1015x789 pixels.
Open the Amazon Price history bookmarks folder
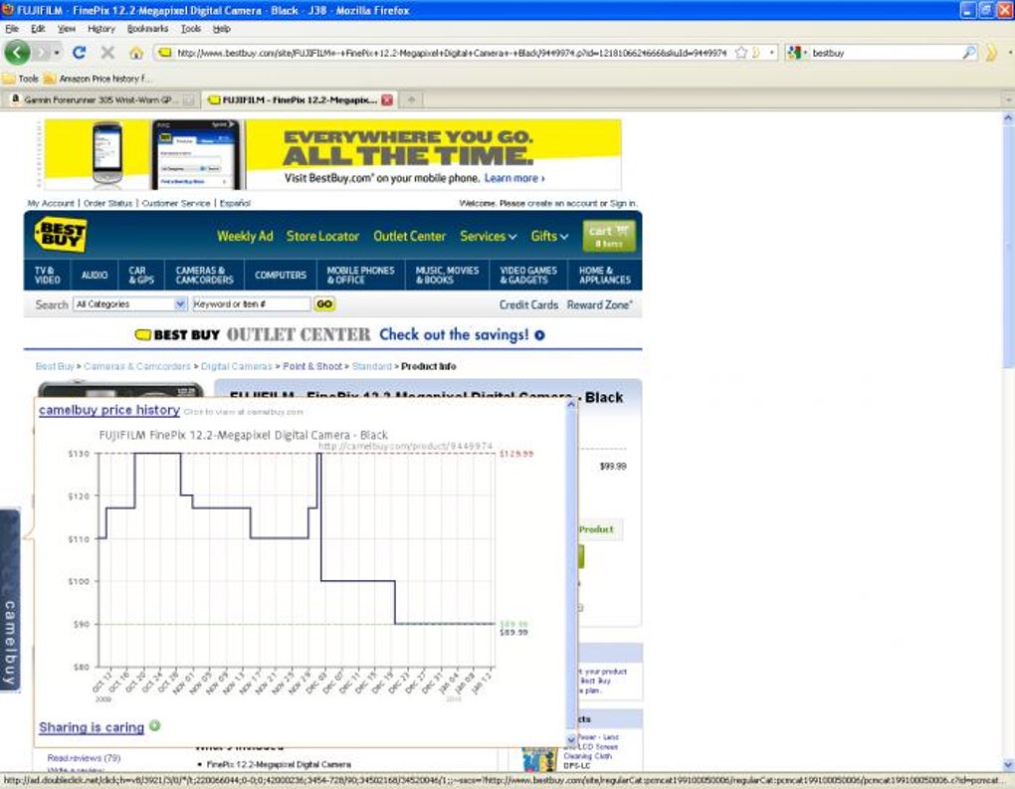98,79
